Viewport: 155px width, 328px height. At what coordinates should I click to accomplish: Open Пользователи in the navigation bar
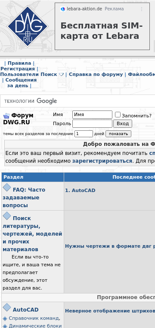(20, 74)
